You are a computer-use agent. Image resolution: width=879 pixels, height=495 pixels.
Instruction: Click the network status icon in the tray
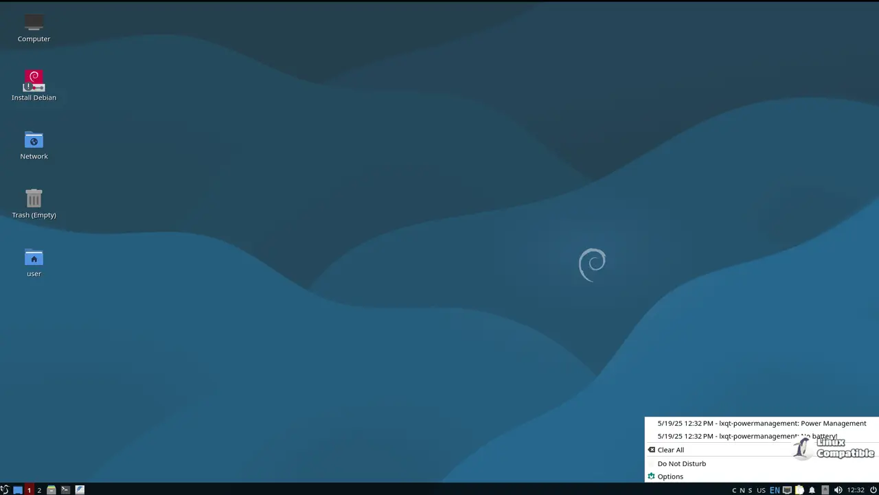click(787, 490)
